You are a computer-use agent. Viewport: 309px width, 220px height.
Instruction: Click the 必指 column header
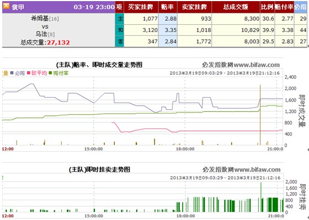click(x=301, y=7)
